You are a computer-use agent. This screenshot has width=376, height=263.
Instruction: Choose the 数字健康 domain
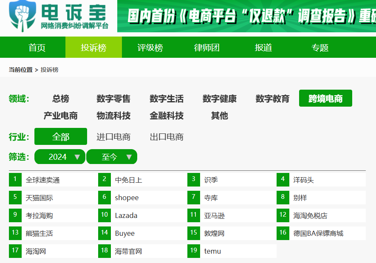pyautogui.click(x=219, y=99)
